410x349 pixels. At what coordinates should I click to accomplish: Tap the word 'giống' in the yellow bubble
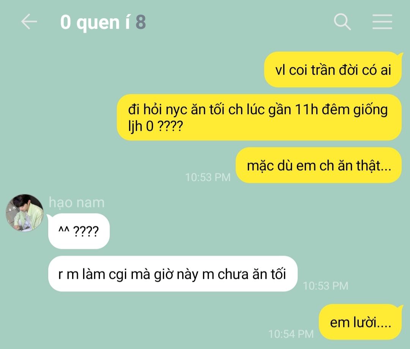pos(371,110)
